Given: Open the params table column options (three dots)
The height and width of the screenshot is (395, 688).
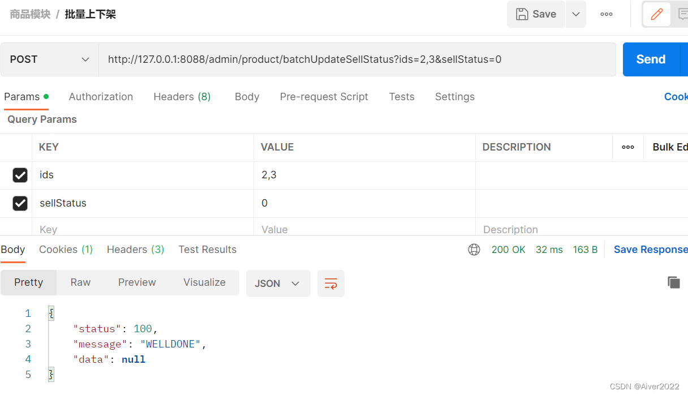Looking at the screenshot, I should point(628,147).
